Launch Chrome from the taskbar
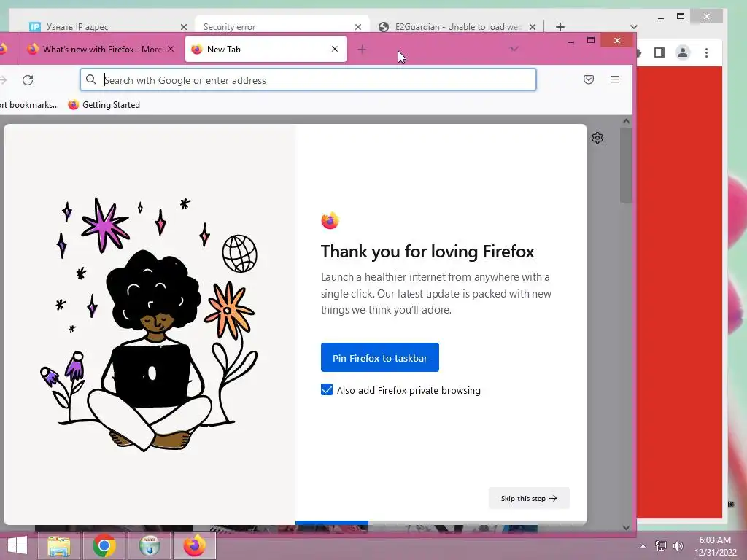The width and height of the screenshot is (747, 560). (104, 545)
